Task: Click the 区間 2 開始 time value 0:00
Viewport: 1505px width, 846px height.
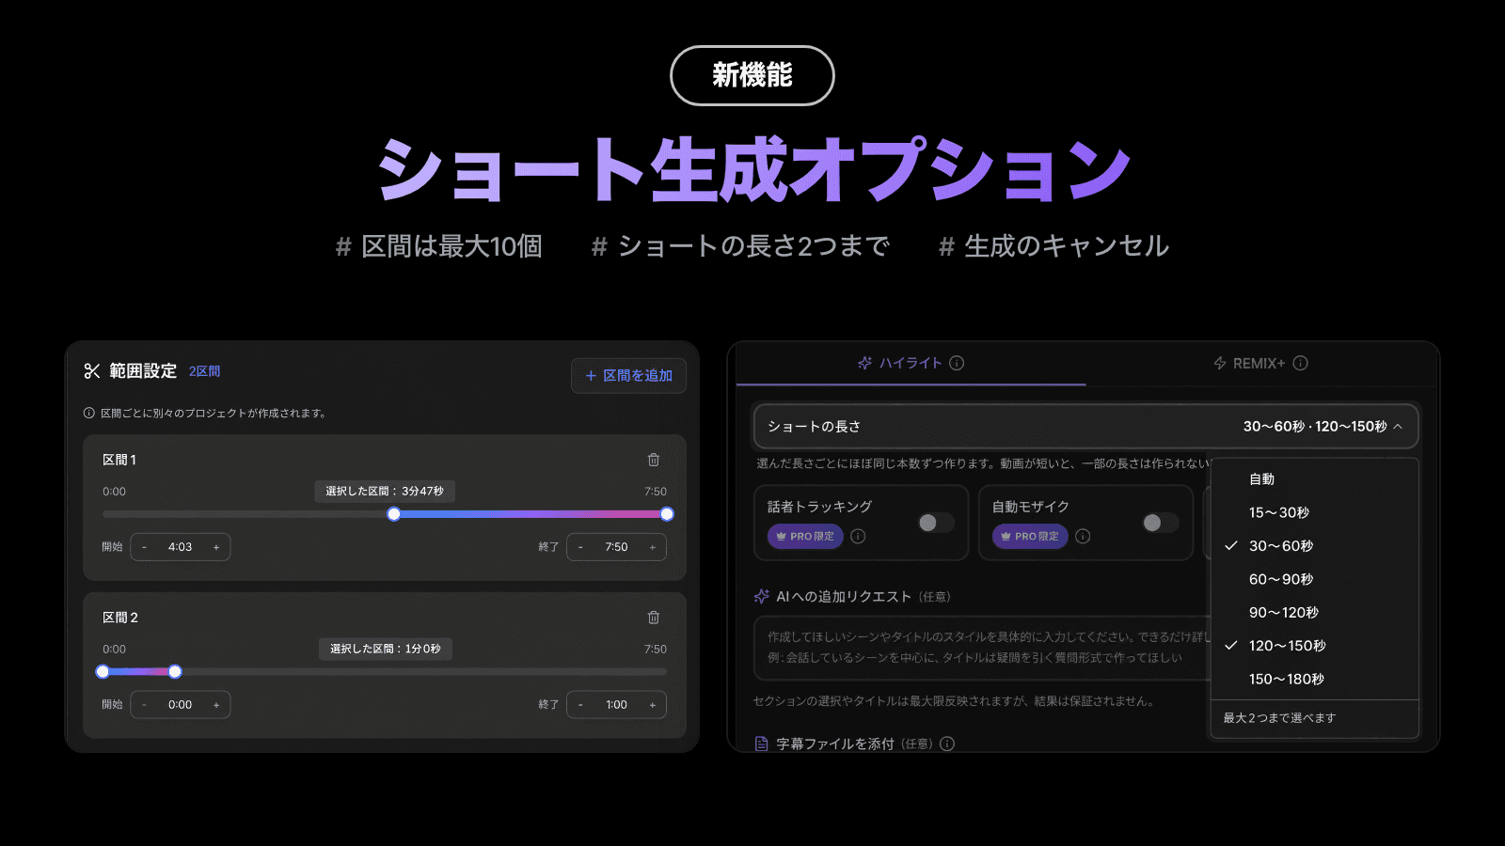Action: click(x=180, y=705)
